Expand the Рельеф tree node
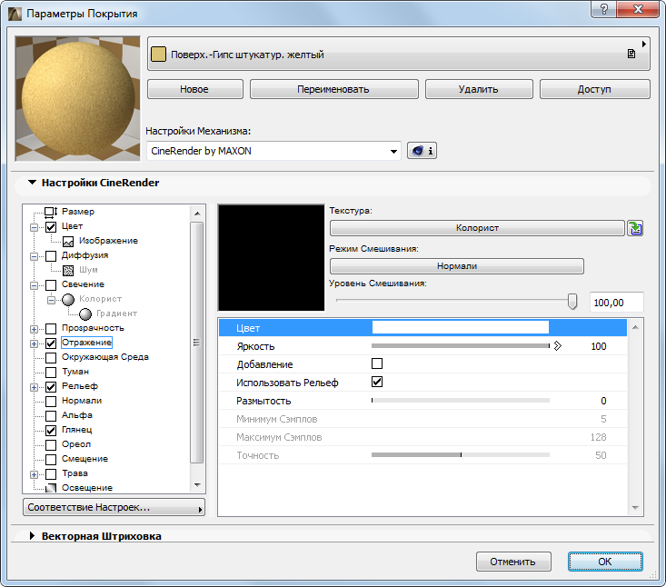Image resolution: width=666 pixels, height=587 pixels. tap(34, 387)
